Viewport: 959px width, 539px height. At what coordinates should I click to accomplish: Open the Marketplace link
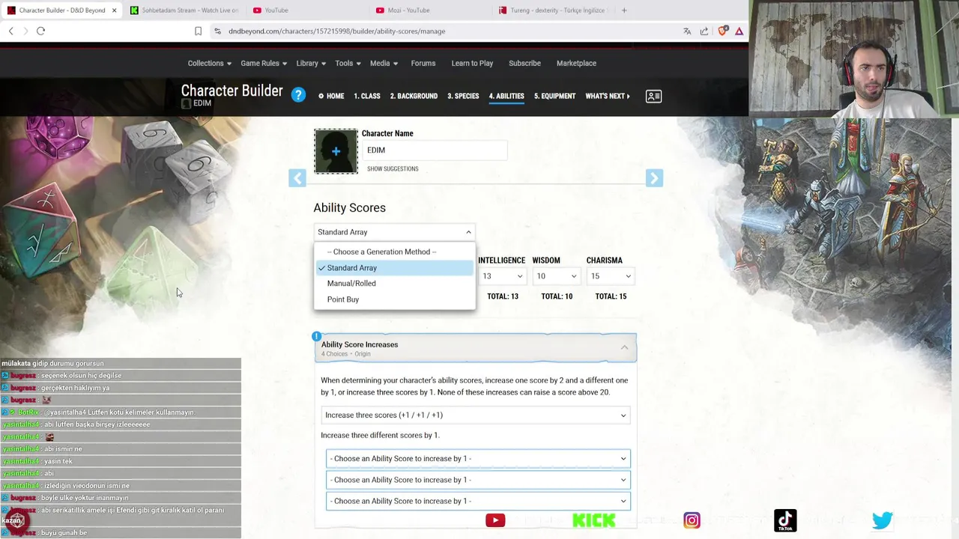pyautogui.click(x=576, y=63)
